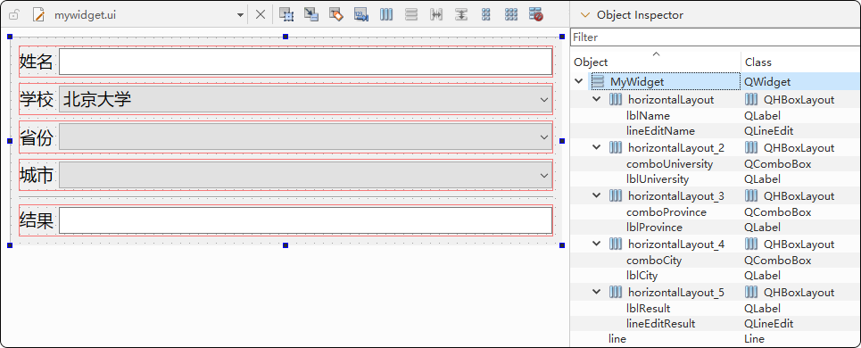Select lblUniversity in the object tree

(x=658, y=179)
